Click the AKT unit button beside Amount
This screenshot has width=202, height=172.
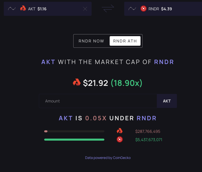[167, 101]
